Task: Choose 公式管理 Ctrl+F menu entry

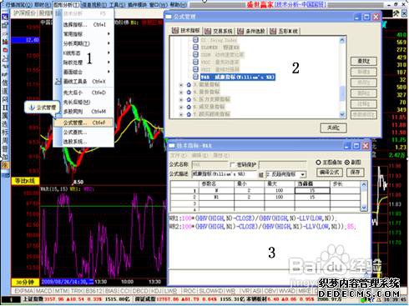Action: 83,123
